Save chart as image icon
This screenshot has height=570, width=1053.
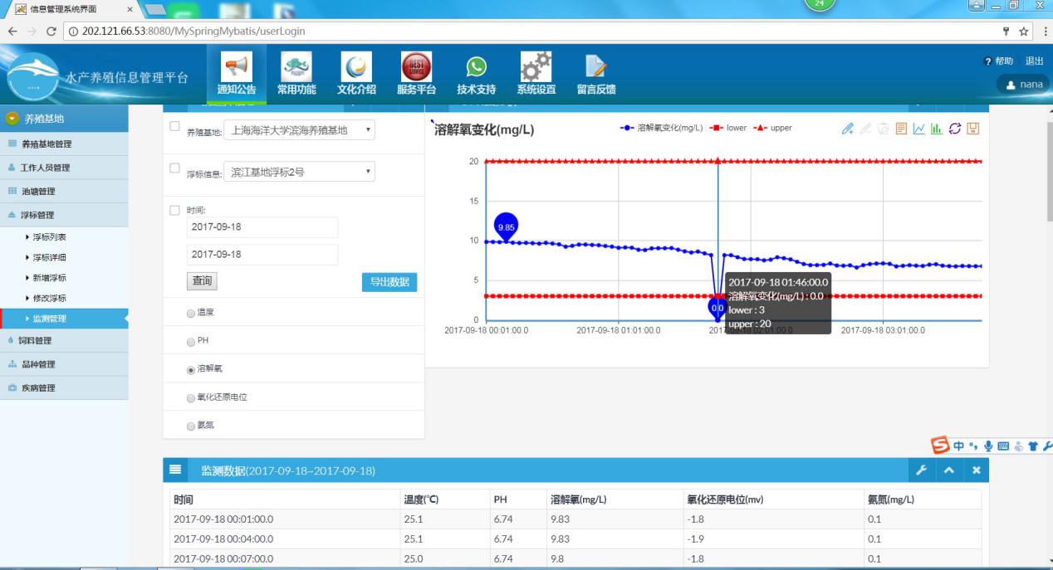[x=972, y=129]
